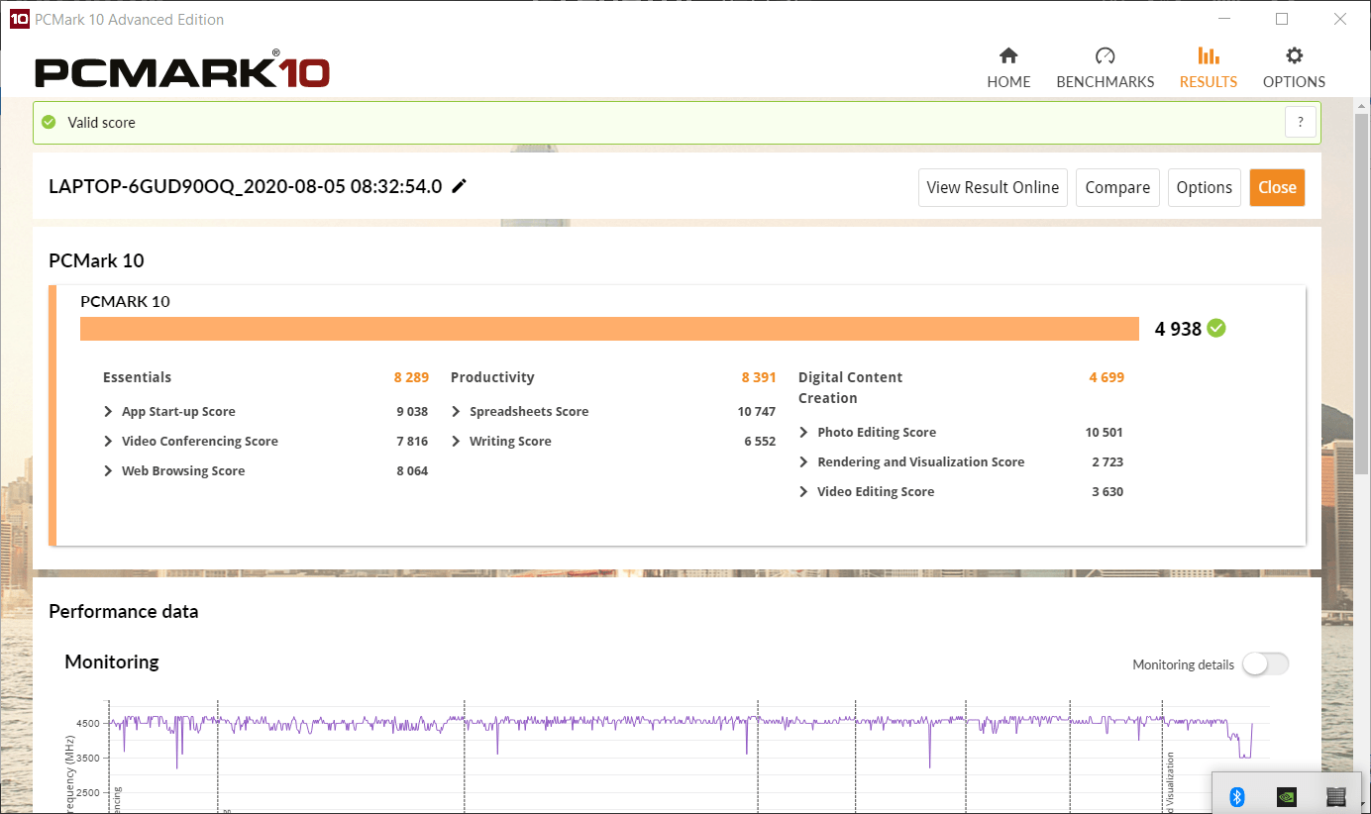1371x814 pixels.
Task: Select the Results bar chart icon
Action: 1208,56
